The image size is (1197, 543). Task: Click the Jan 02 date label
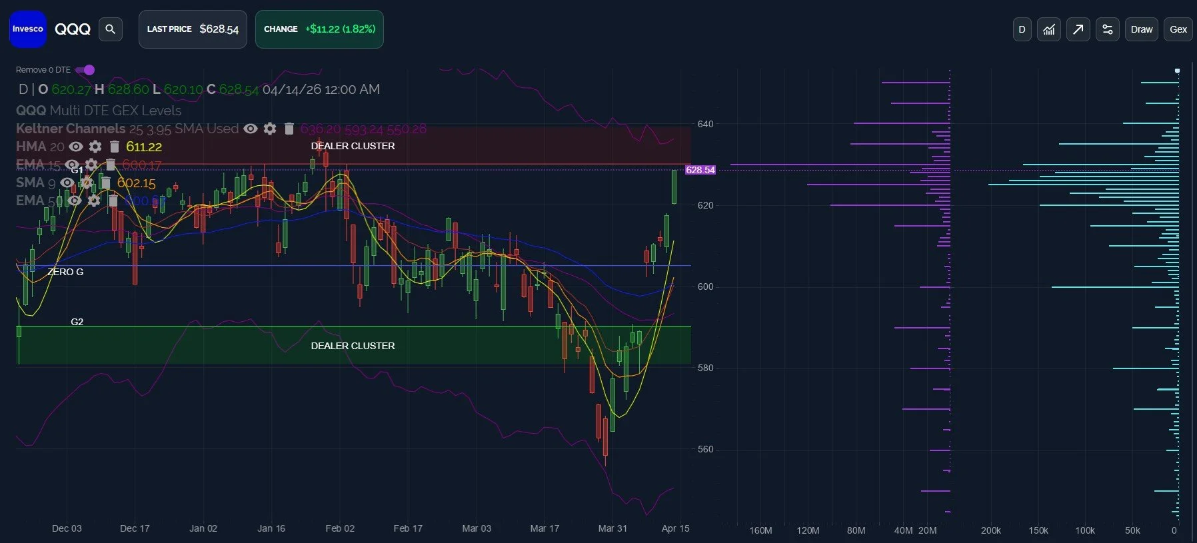click(x=203, y=528)
